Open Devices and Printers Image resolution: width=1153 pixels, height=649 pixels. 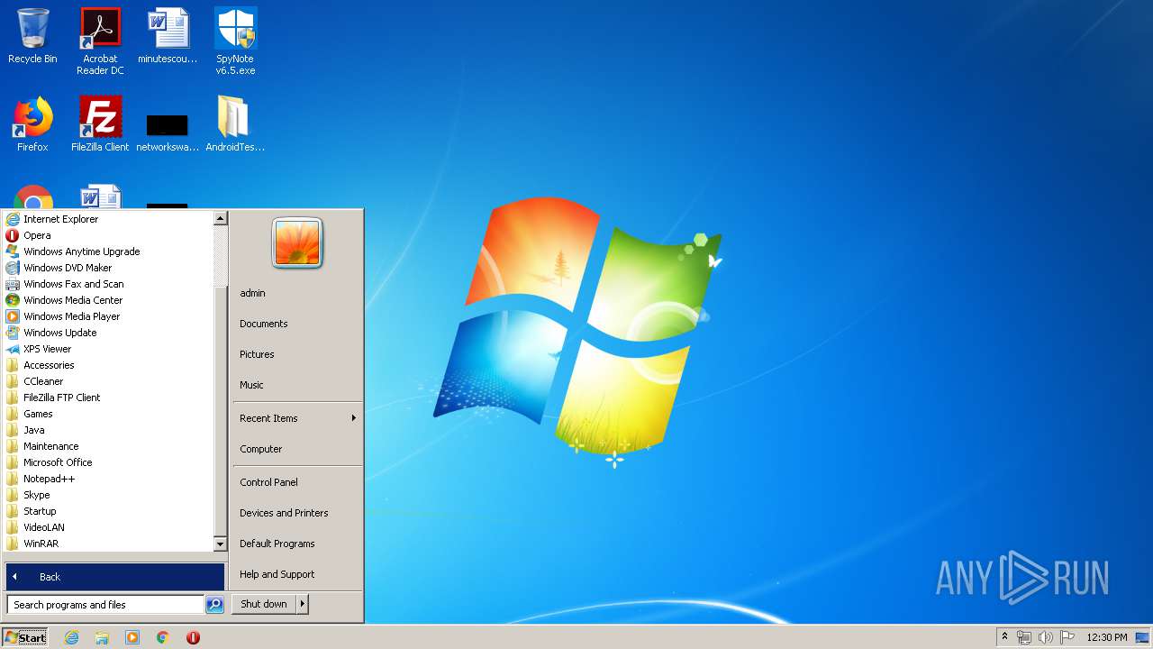point(297,513)
